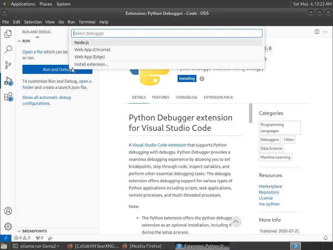Click the extension Manage gear beside Installing
This screenshot has height=250, width=333.
coord(202,79)
